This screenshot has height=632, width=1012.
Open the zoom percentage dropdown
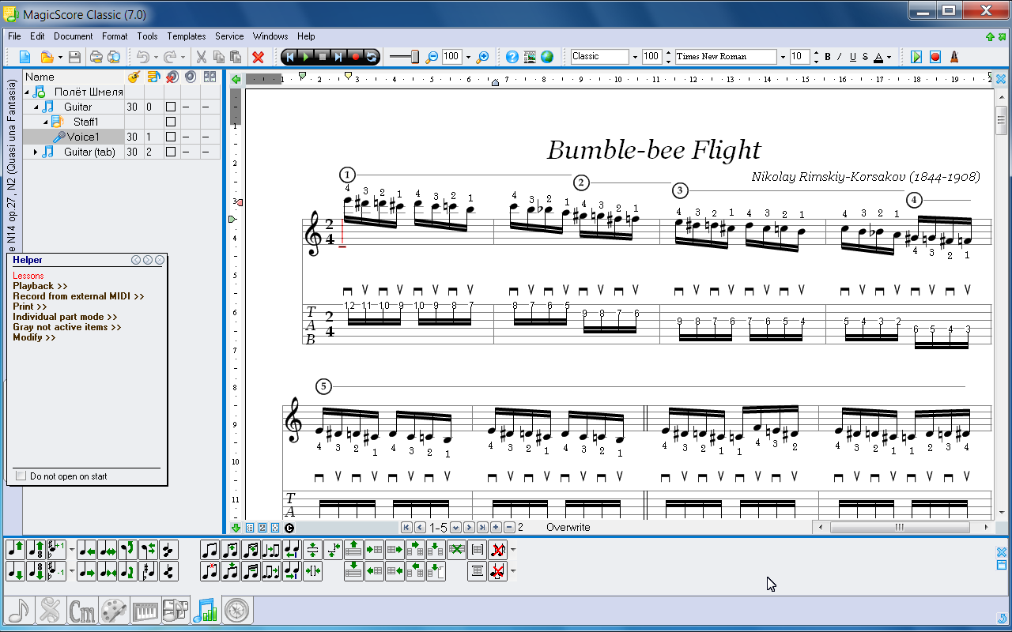pos(468,57)
